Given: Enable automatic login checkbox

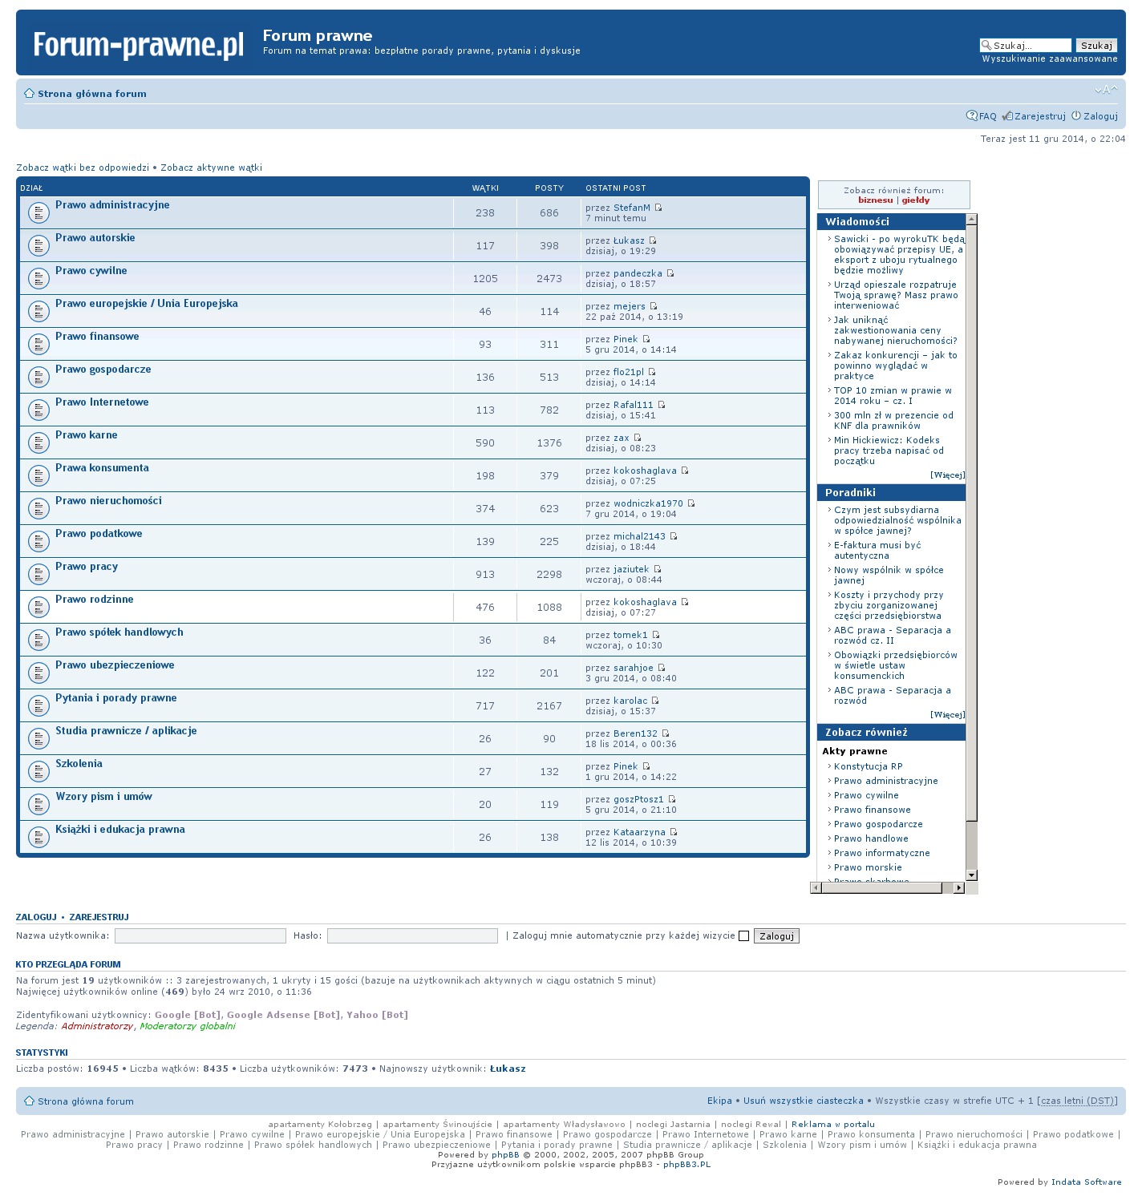Looking at the screenshot, I should [743, 936].
